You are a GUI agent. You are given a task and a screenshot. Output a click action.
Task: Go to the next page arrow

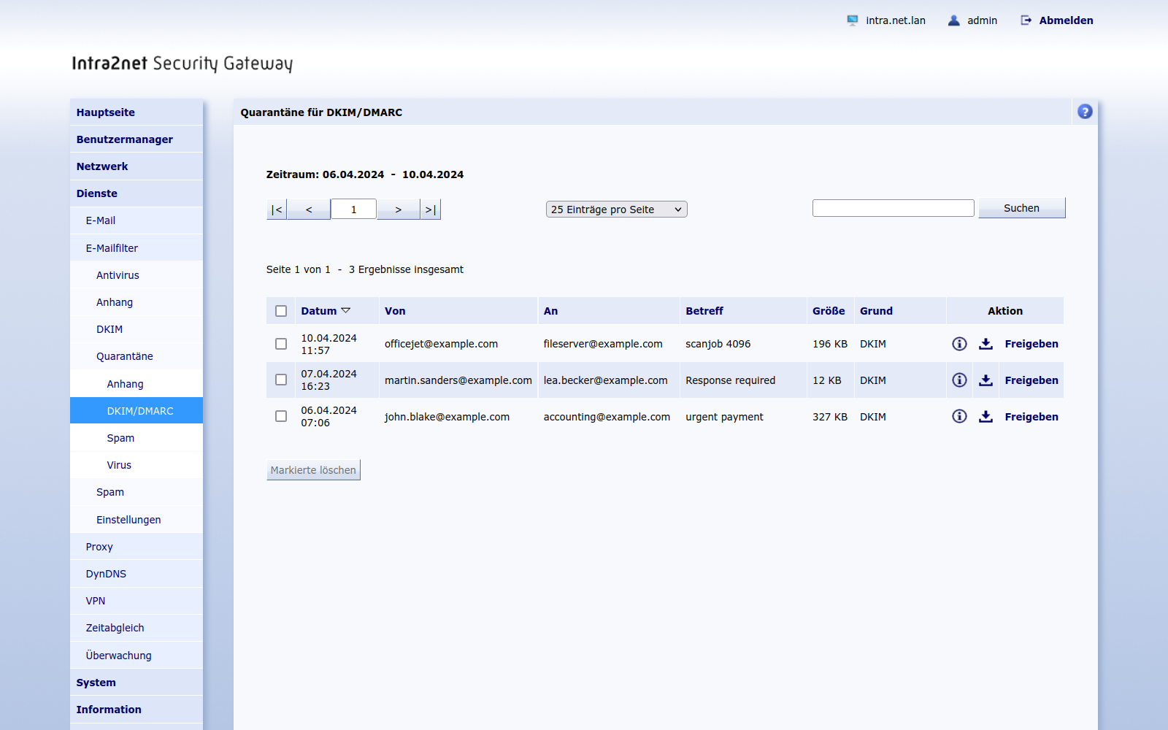[398, 210]
